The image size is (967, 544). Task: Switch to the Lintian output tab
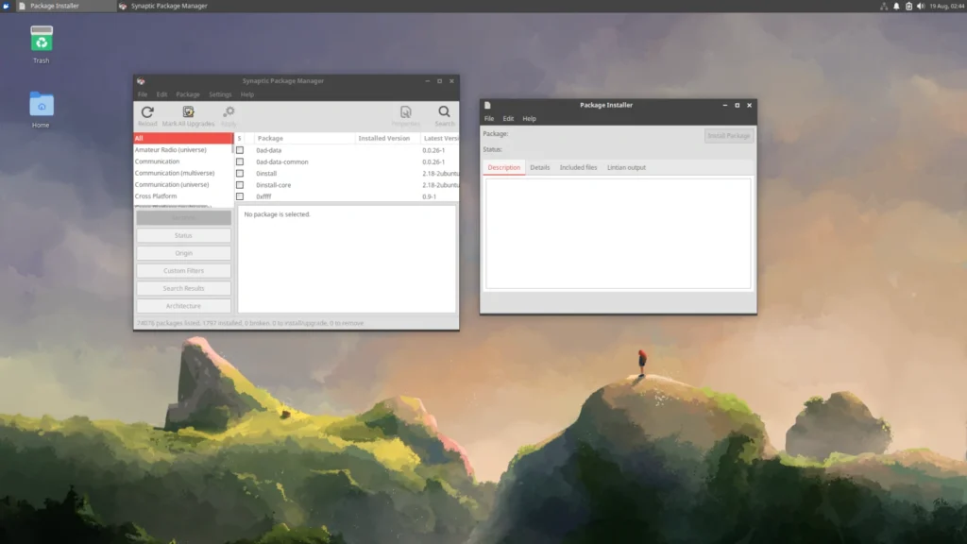coord(627,167)
